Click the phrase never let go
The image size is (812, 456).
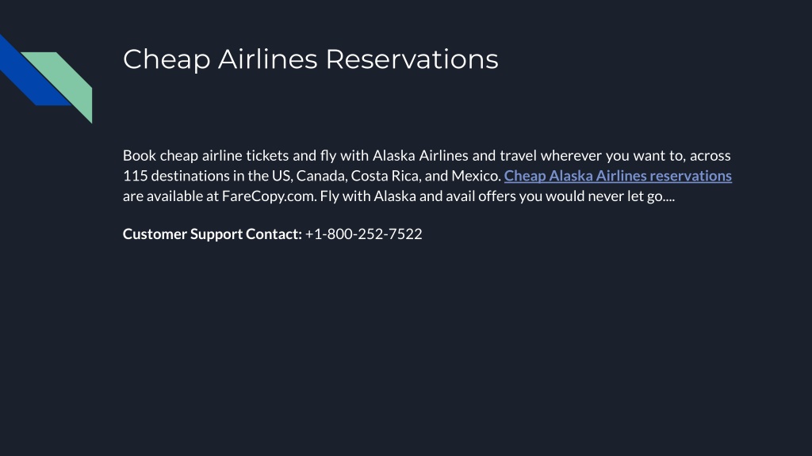pyautogui.click(x=630, y=196)
